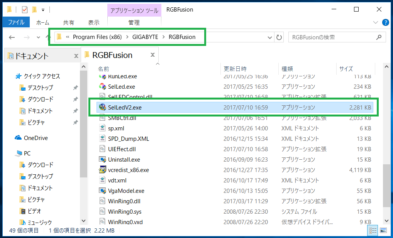
Task: Select the SelLed.exe icon
Action: pyautogui.click(x=102, y=86)
